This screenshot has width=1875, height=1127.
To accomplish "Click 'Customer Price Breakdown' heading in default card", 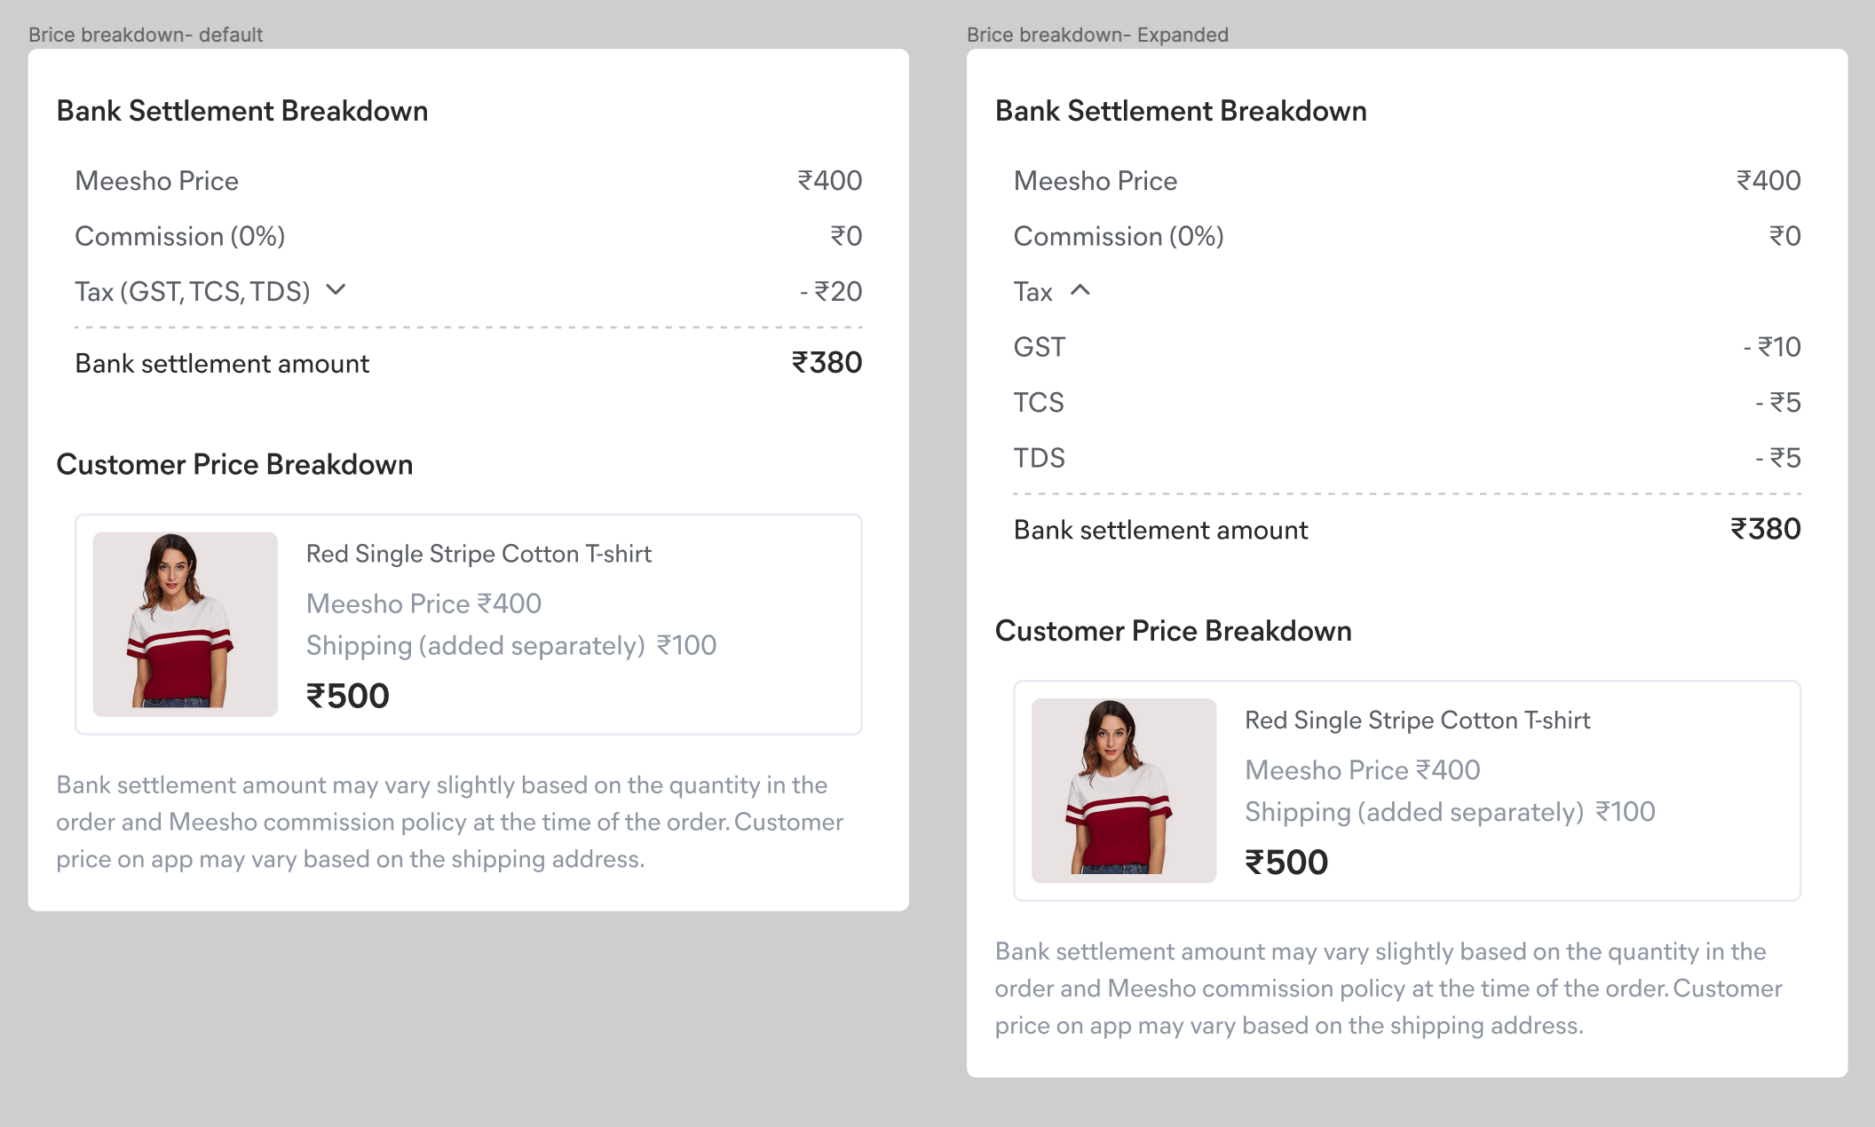I will pos(234,464).
